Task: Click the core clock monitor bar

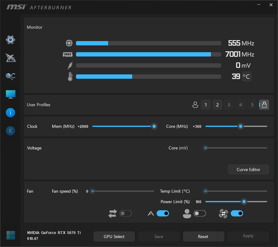Action: 149,43
